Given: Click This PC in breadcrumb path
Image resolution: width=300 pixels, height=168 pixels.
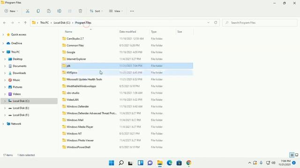Looking at the screenshot, I should [x=45, y=23].
